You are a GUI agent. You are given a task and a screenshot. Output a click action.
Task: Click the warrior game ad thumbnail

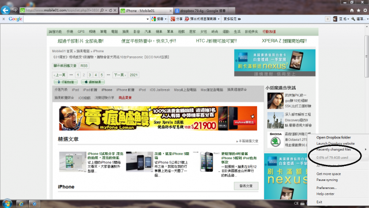pyautogui.click(x=276, y=101)
